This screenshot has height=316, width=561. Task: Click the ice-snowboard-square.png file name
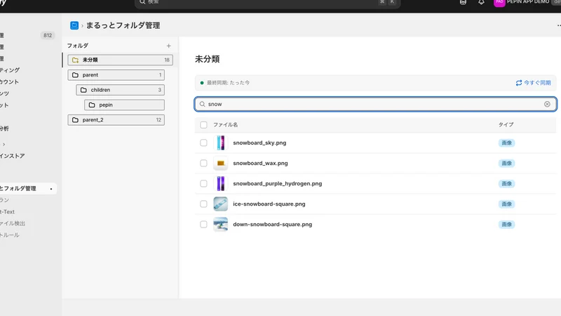(269, 204)
